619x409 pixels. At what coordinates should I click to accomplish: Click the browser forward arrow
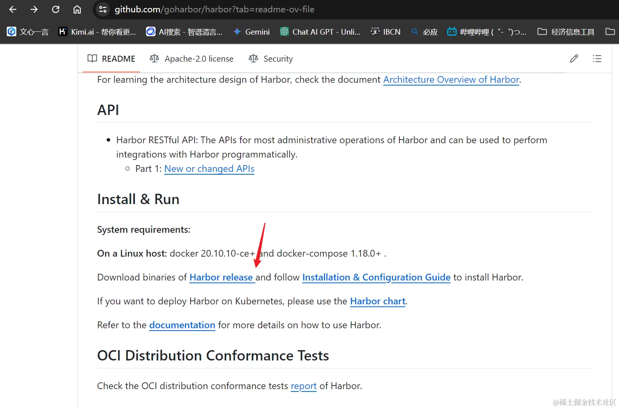(x=34, y=9)
